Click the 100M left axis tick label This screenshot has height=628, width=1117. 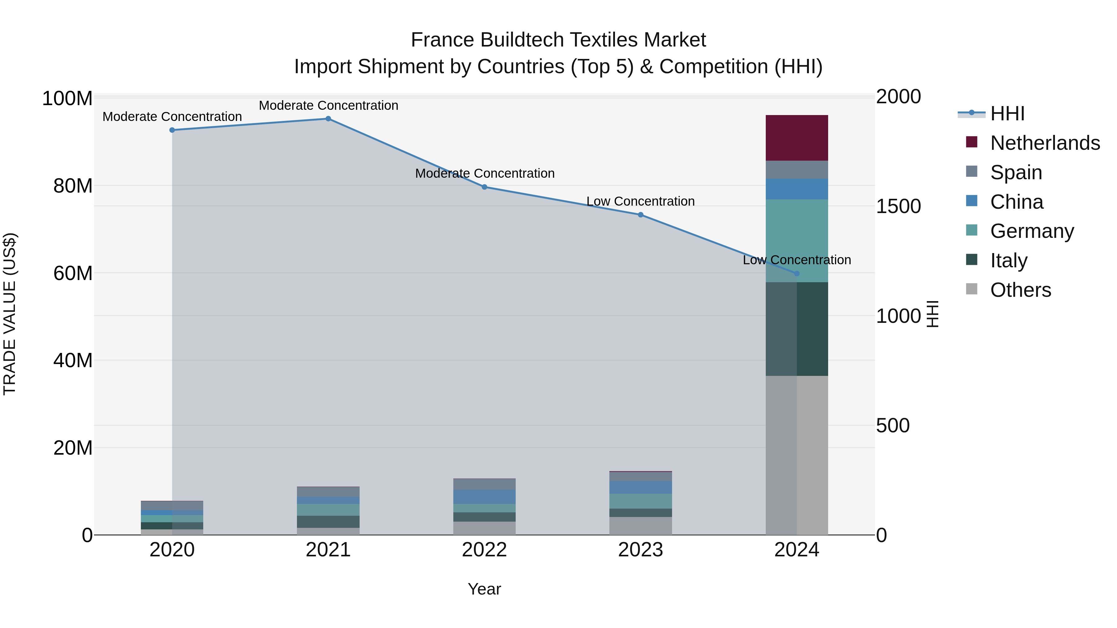(67, 98)
